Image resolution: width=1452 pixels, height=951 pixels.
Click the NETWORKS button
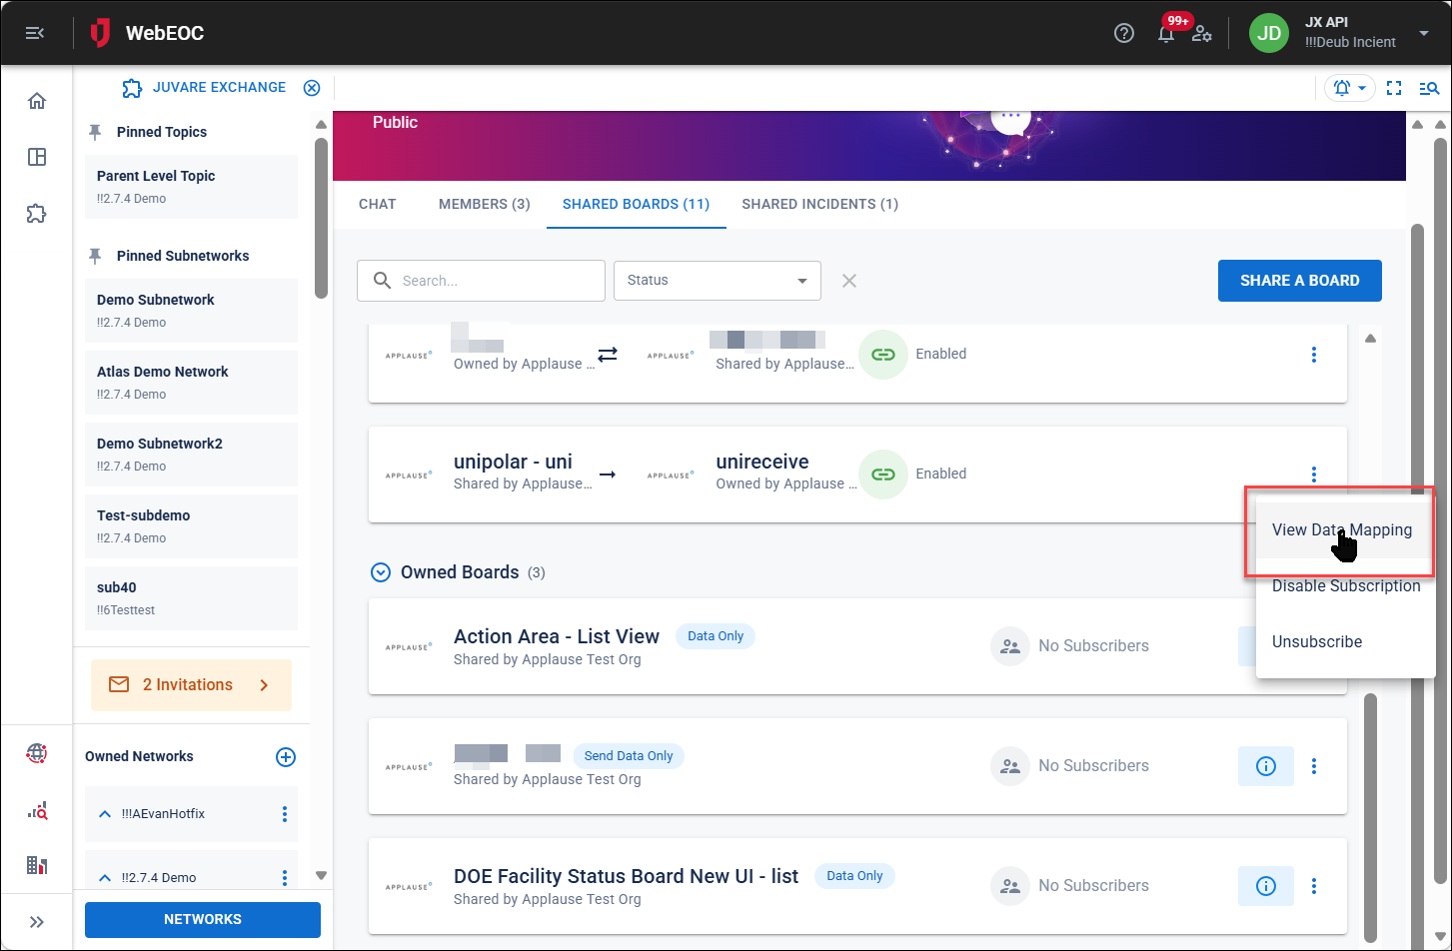[x=203, y=919]
